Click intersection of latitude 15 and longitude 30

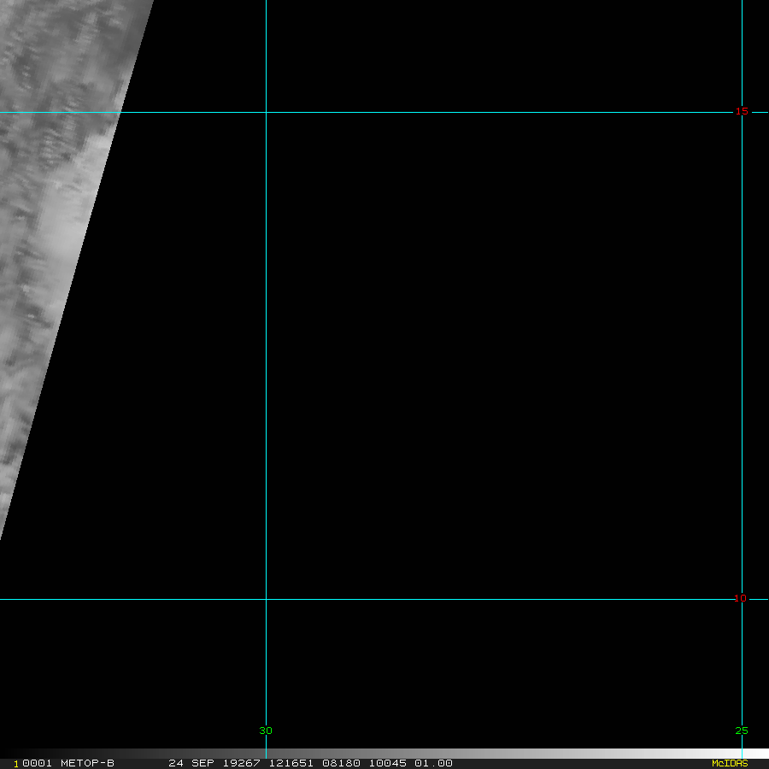coord(266,112)
